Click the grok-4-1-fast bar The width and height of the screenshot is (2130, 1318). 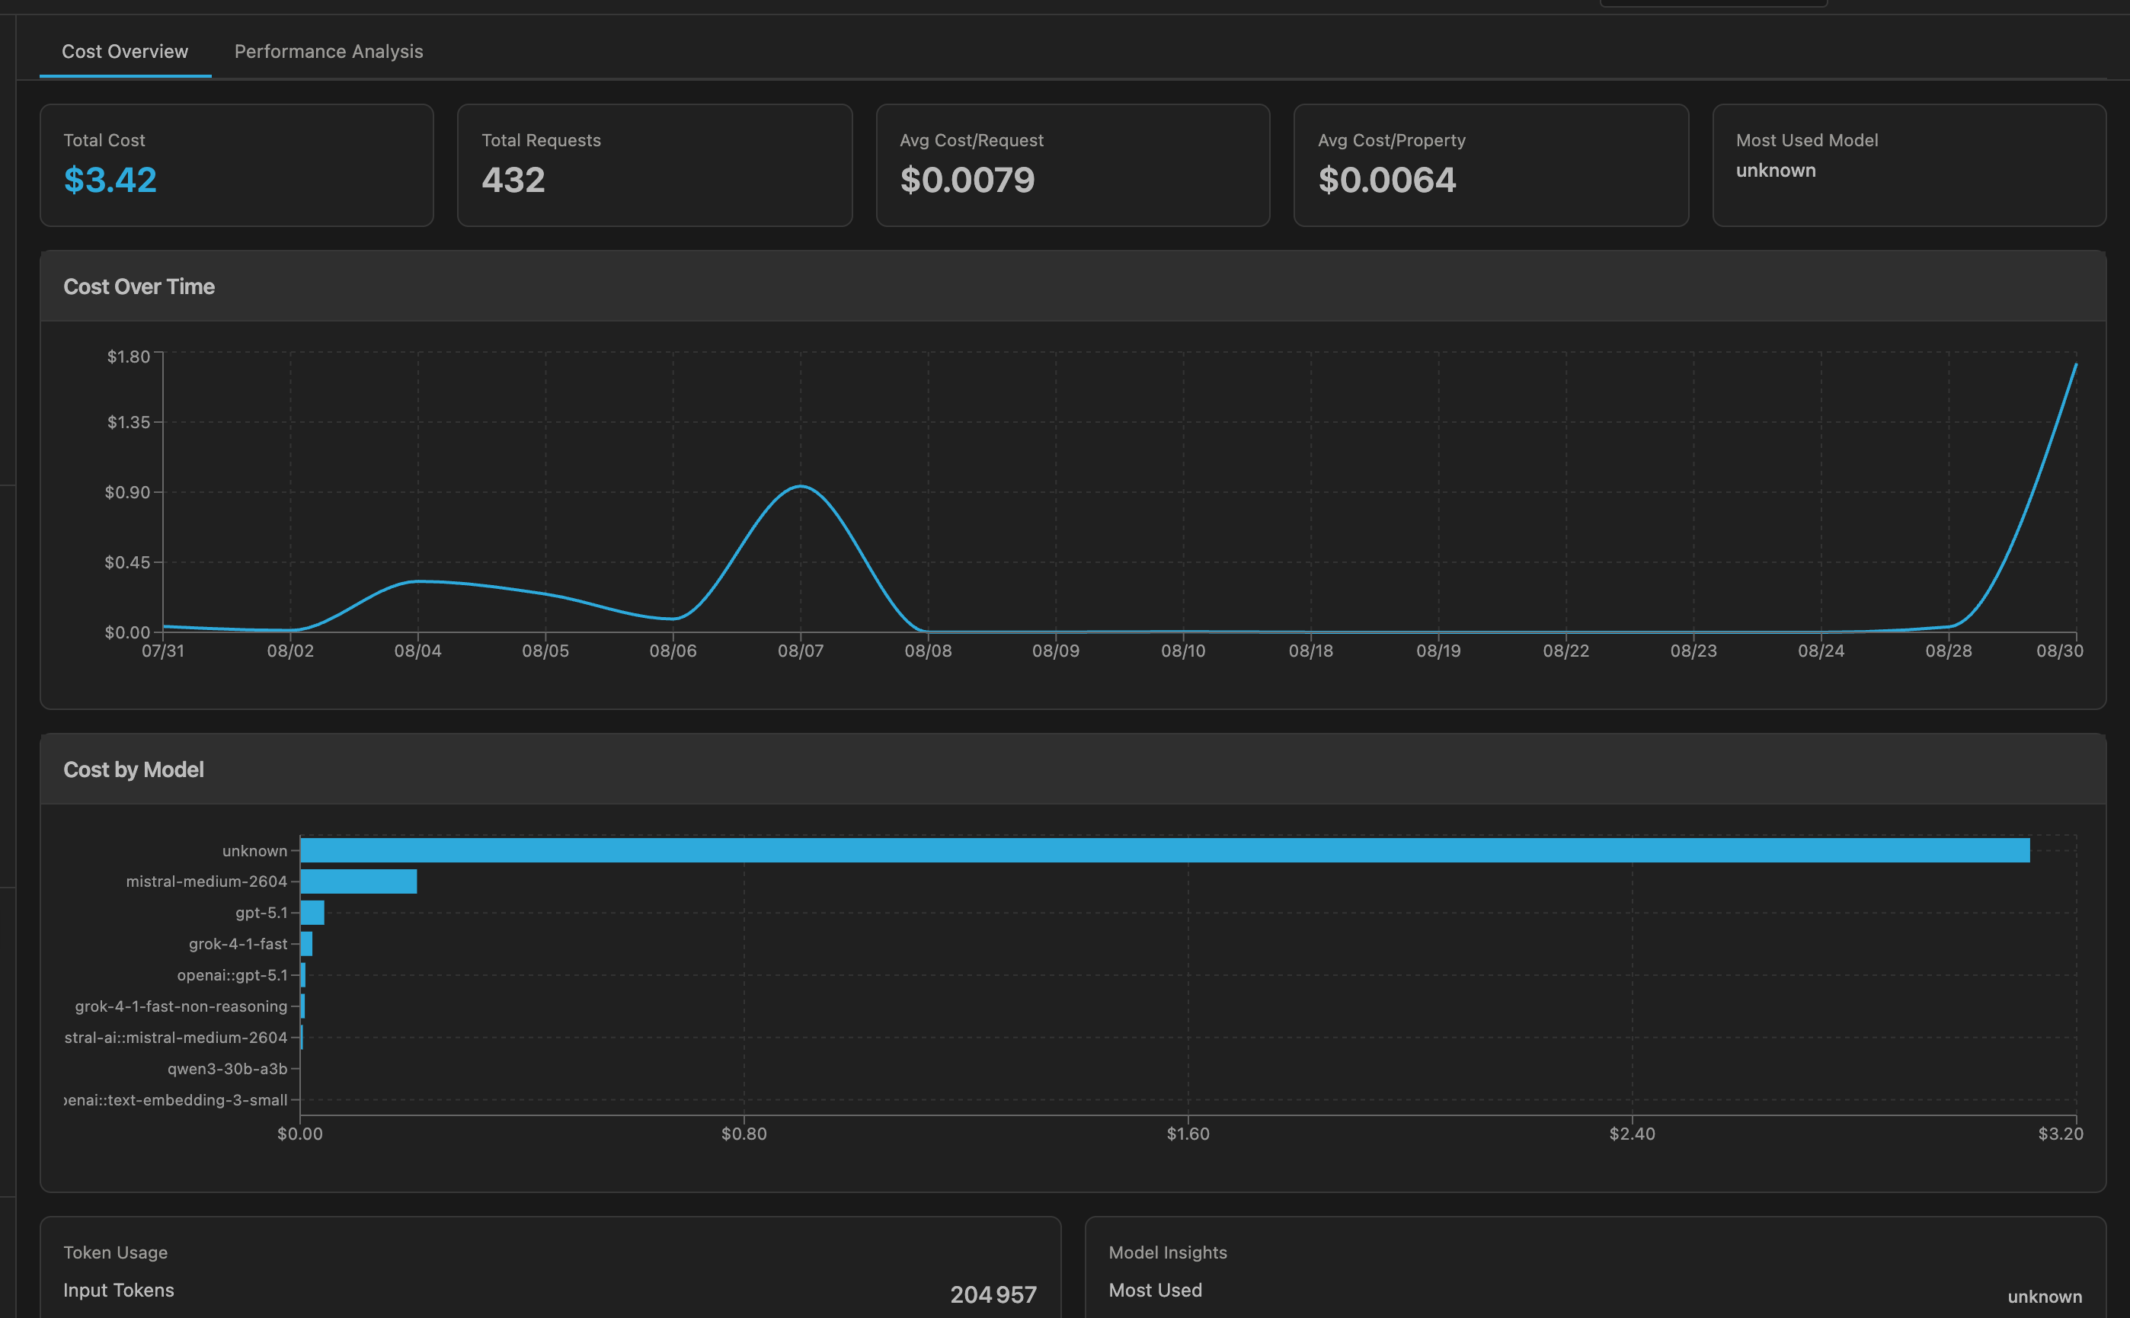point(306,944)
